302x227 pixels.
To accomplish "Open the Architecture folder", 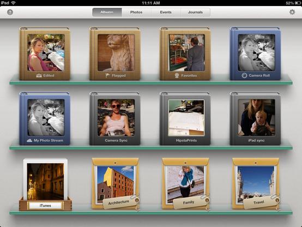I will [116, 184].
